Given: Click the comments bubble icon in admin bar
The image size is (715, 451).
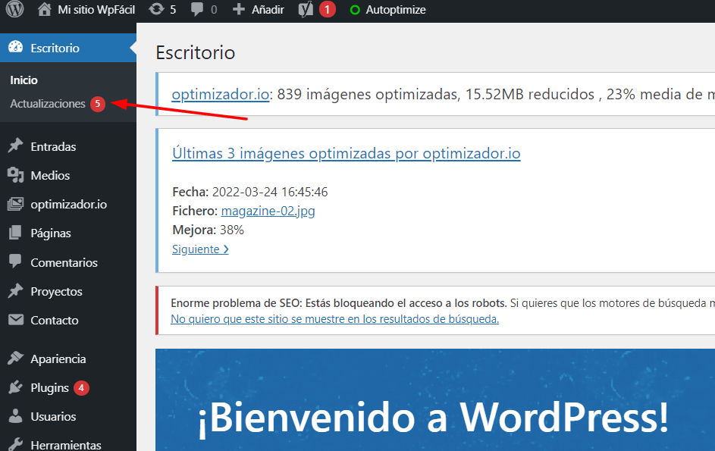Looking at the screenshot, I should tap(197, 9).
